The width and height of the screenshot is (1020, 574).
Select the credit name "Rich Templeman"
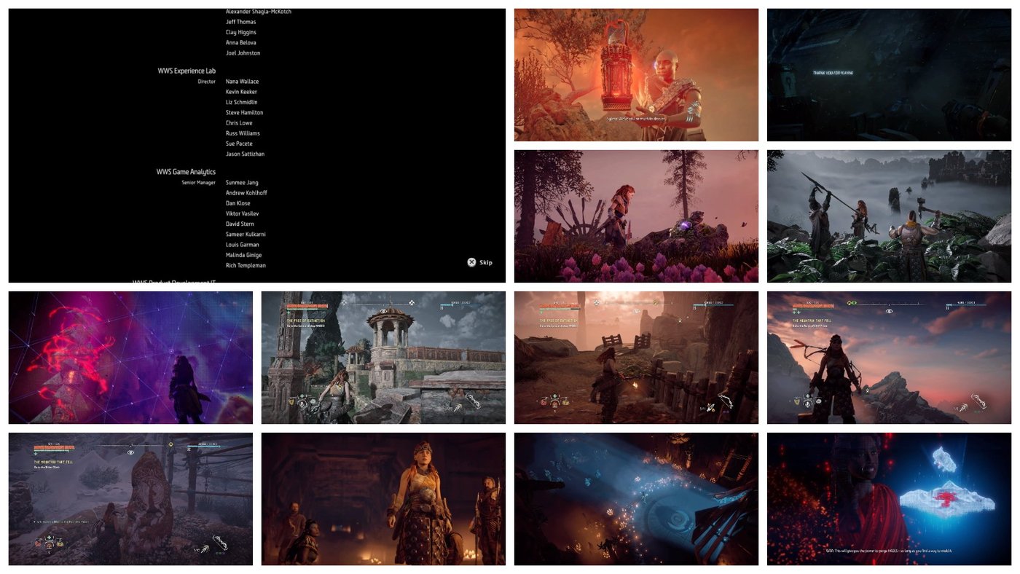pyautogui.click(x=246, y=265)
